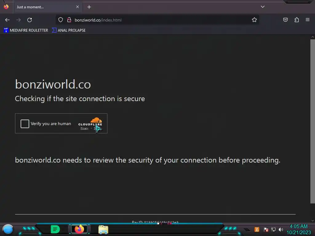Open the volume speaker tray icon
The image size is (315, 236).
(x=281, y=229)
